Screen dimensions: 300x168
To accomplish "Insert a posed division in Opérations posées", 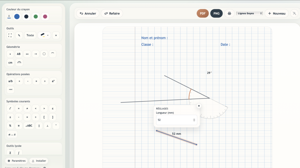I will (x=45, y=81).
